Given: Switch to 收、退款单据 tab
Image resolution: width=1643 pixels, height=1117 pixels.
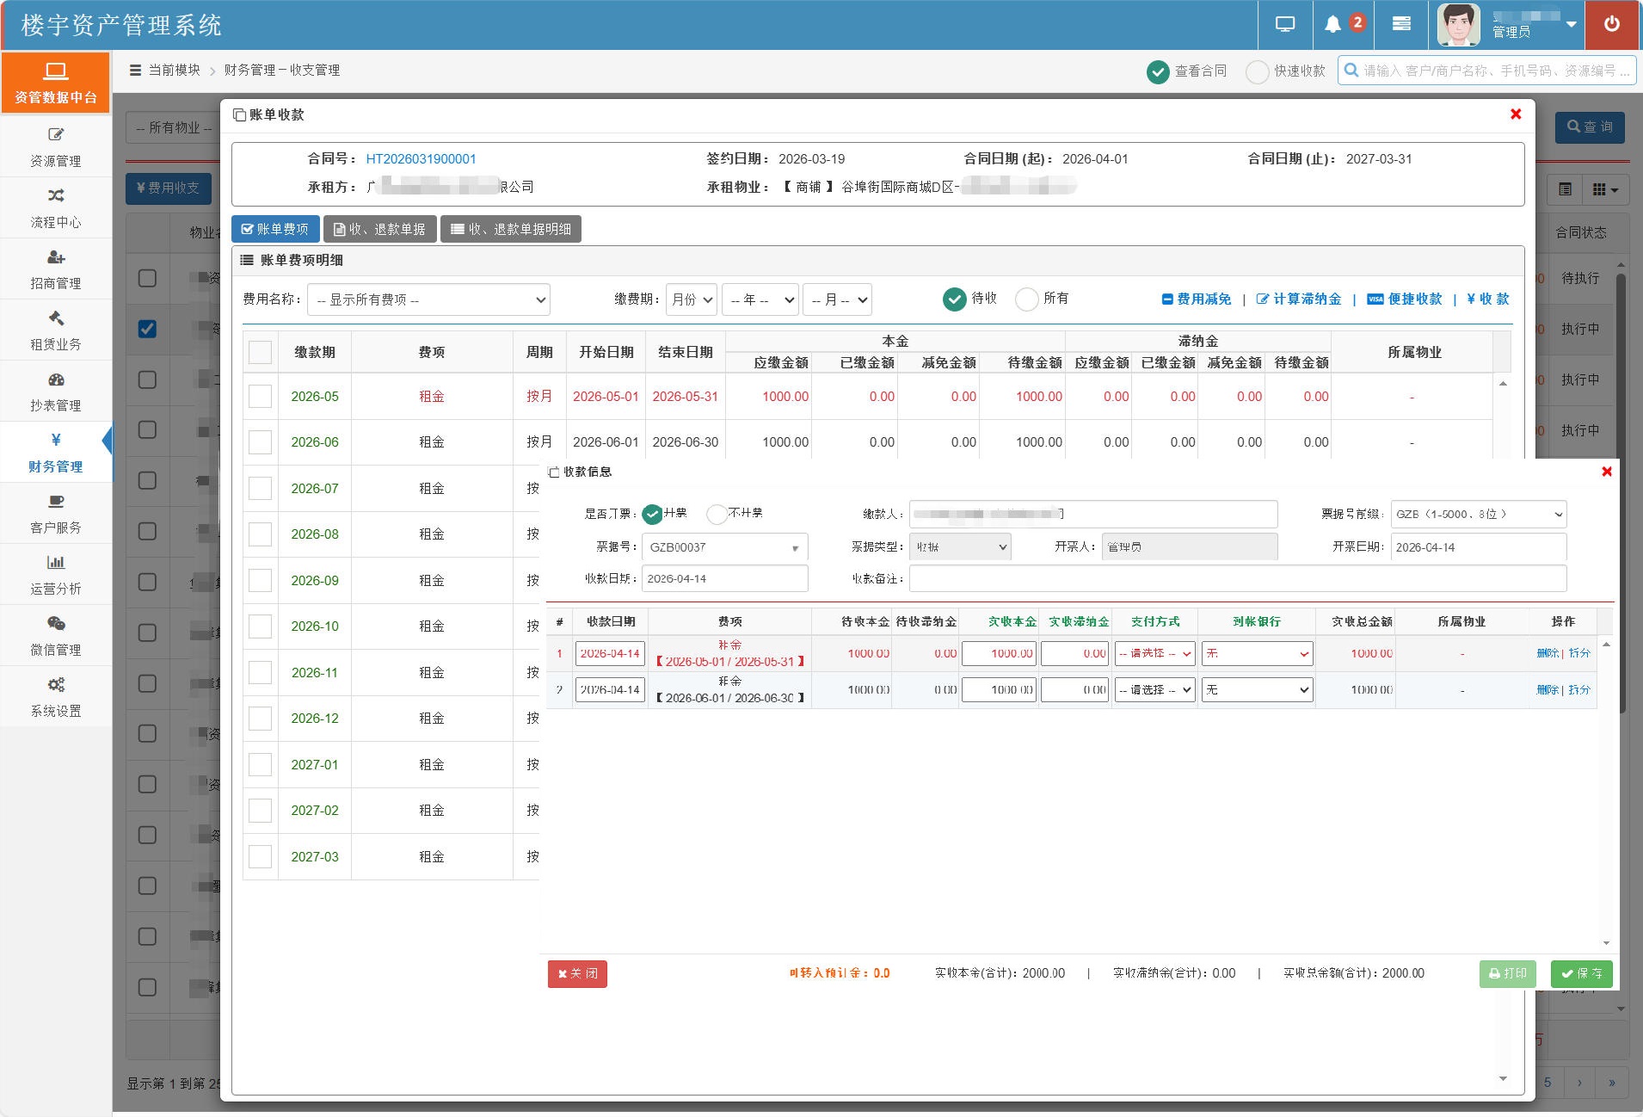Looking at the screenshot, I should pos(379,229).
